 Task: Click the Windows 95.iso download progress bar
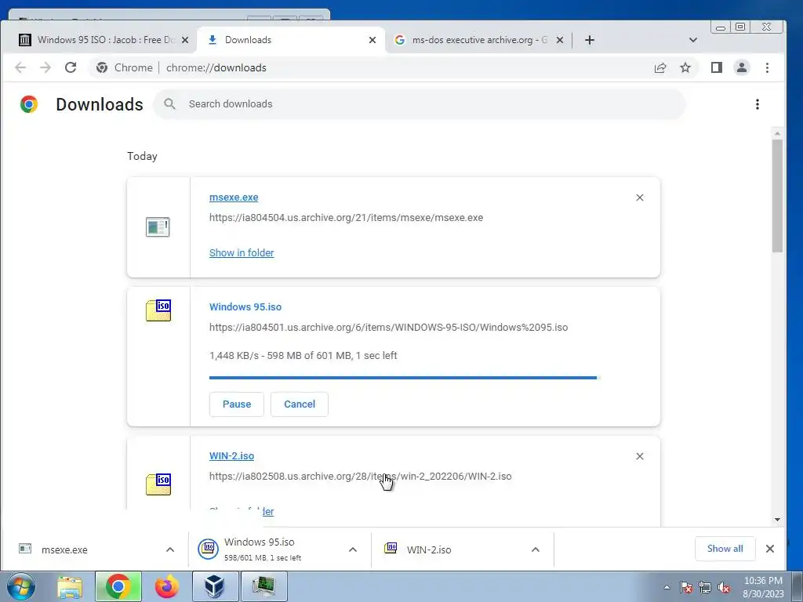click(x=405, y=378)
